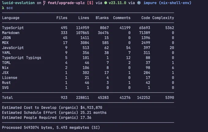Screen dimensions: 208x132
Task: Click JSON lines value '1411'
Action: pyautogui.click(x=85, y=38)
